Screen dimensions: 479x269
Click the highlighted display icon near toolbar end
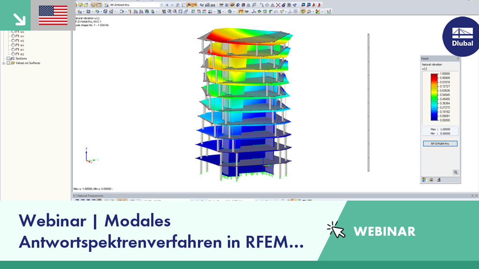point(303,12)
